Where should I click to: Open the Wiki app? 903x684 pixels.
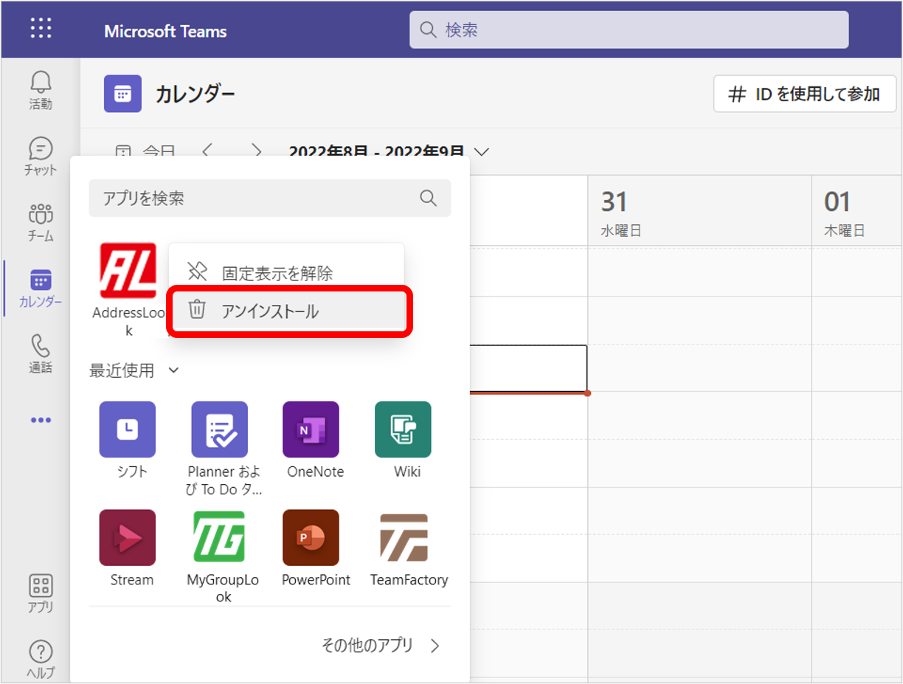[x=403, y=429]
